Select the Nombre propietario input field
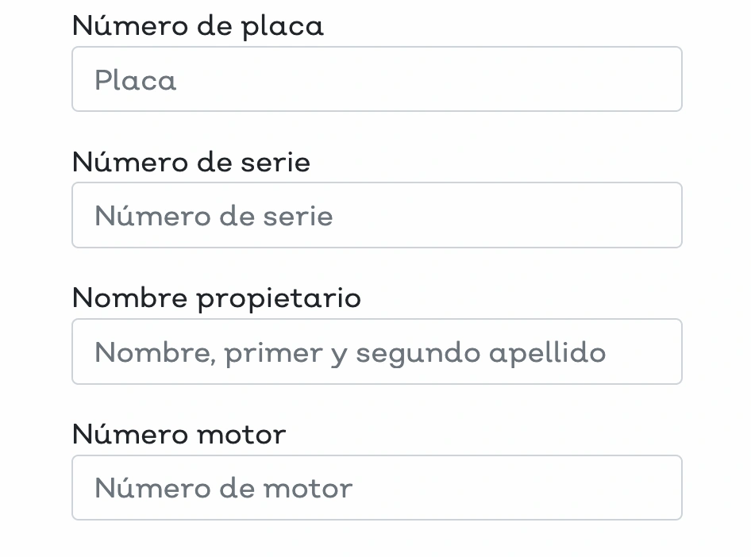 pos(376,351)
